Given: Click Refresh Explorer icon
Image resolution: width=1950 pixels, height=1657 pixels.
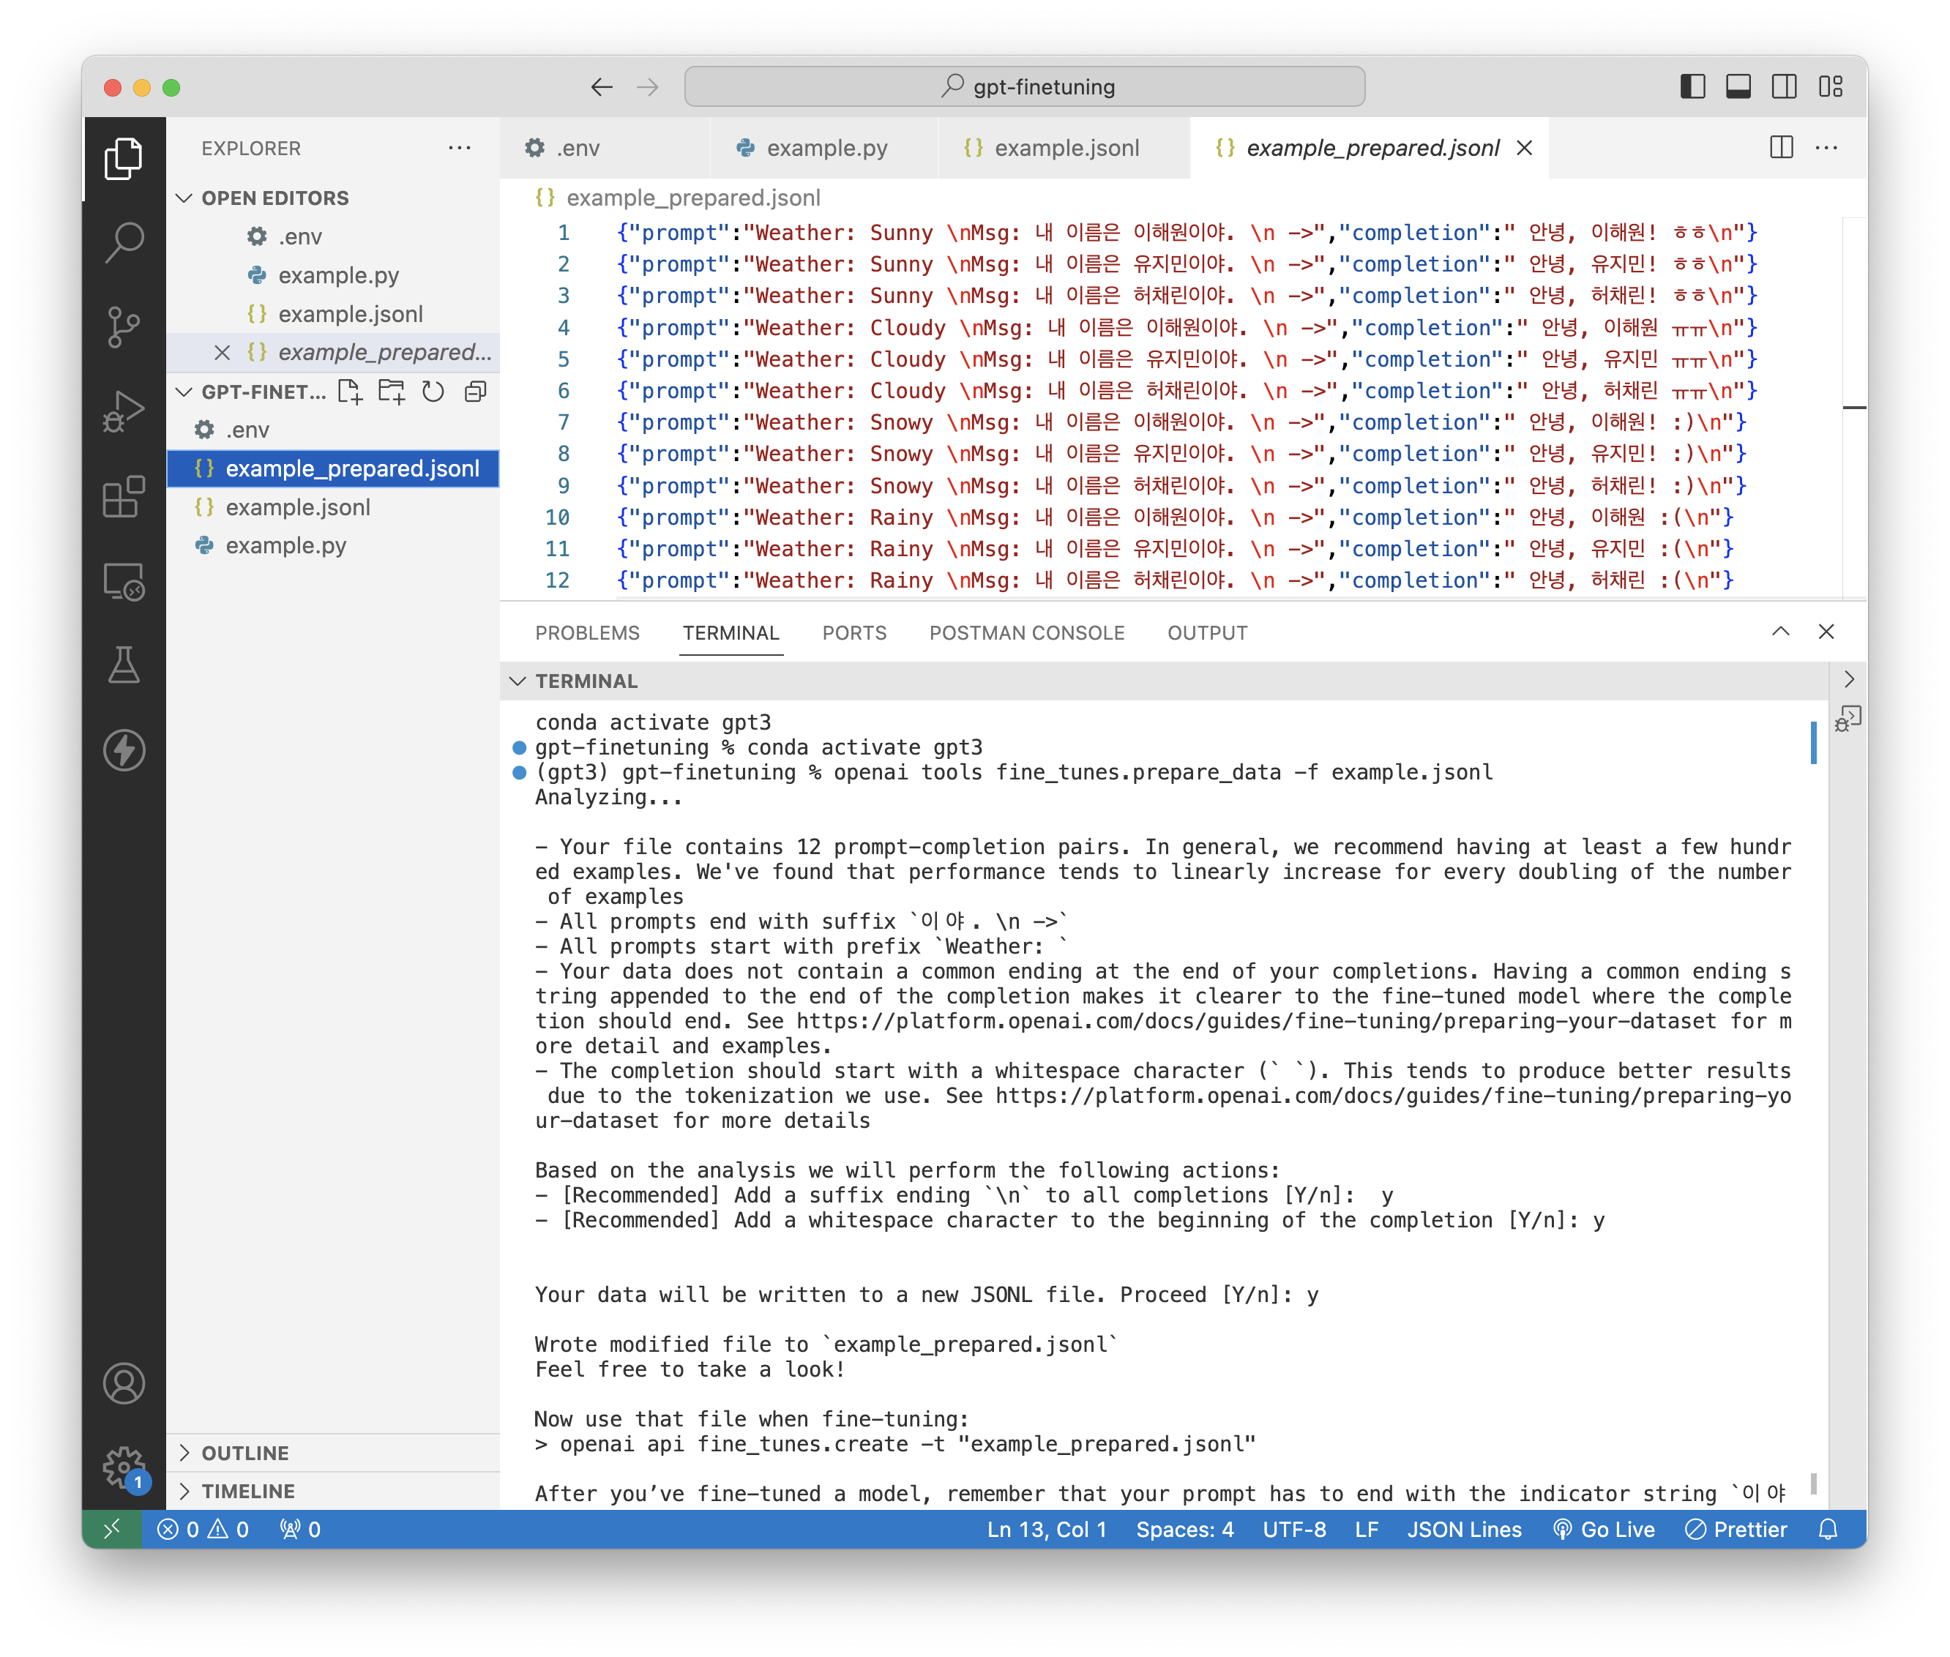Looking at the screenshot, I should [433, 392].
